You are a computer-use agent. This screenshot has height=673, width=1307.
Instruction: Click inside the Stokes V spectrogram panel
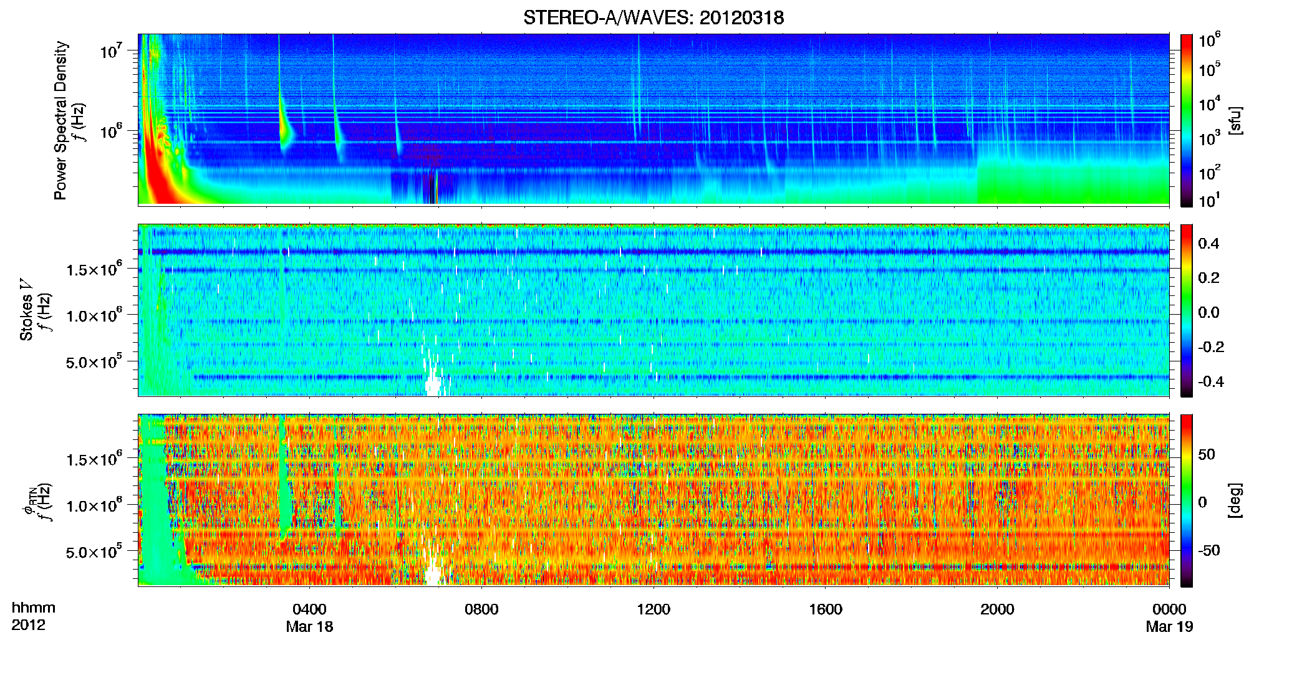click(x=653, y=310)
